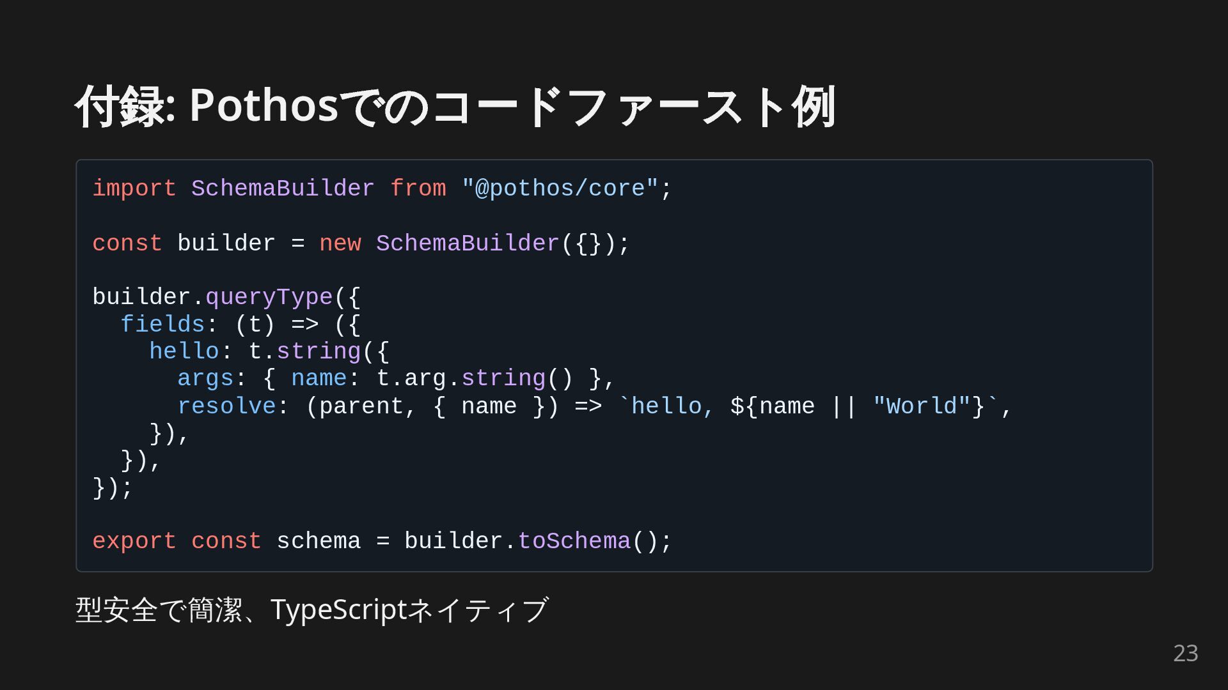Click the "export" keyword on last line

click(134, 541)
